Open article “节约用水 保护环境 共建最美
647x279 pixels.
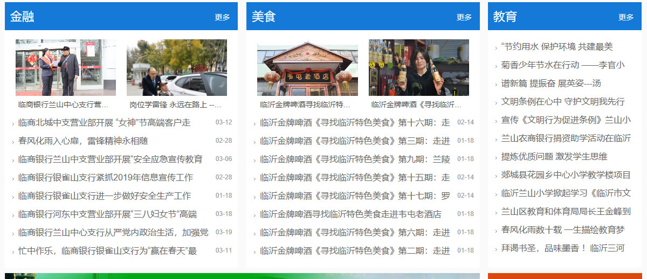(x=557, y=47)
